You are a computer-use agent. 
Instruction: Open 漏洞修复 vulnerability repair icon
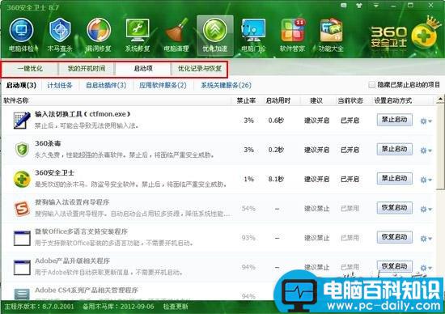coord(99,35)
